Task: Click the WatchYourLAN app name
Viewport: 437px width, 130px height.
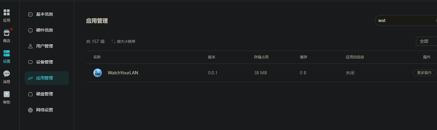Action: click(123, 73)
